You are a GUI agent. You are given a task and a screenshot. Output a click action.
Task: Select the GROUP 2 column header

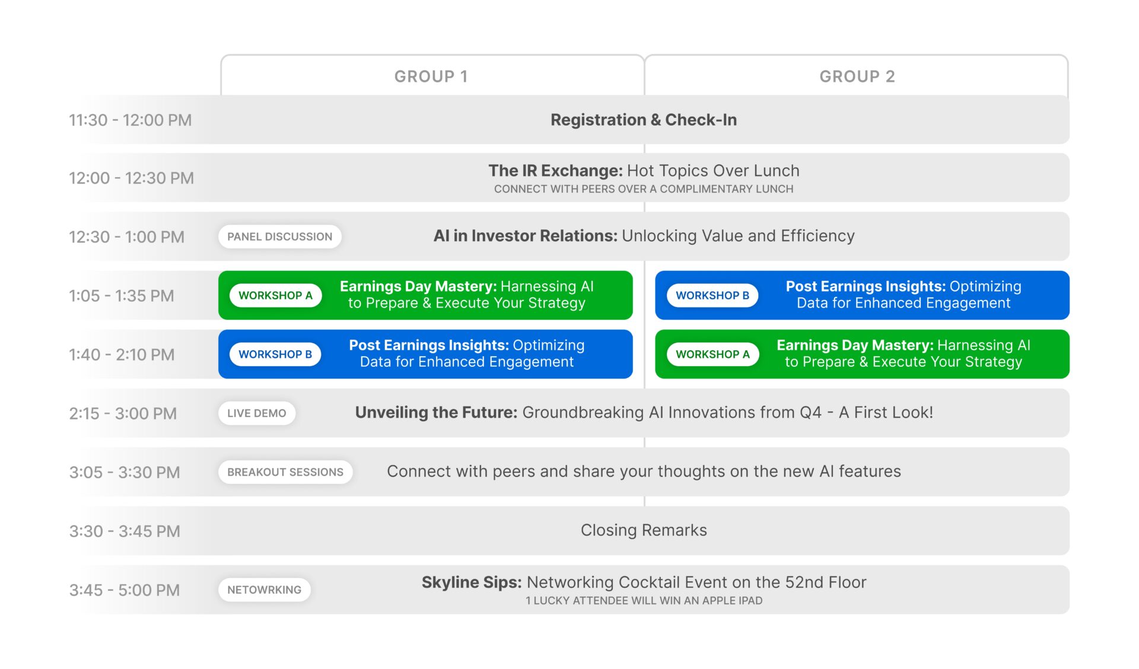click(857, 76)
